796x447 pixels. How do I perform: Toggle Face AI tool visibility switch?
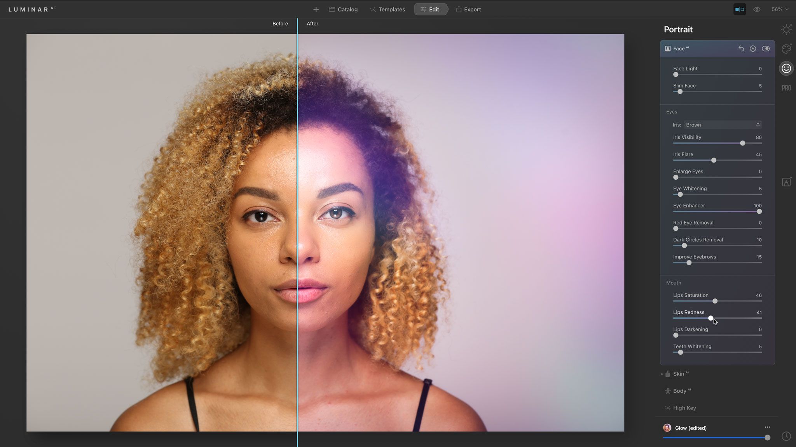[x=766, y=49]
